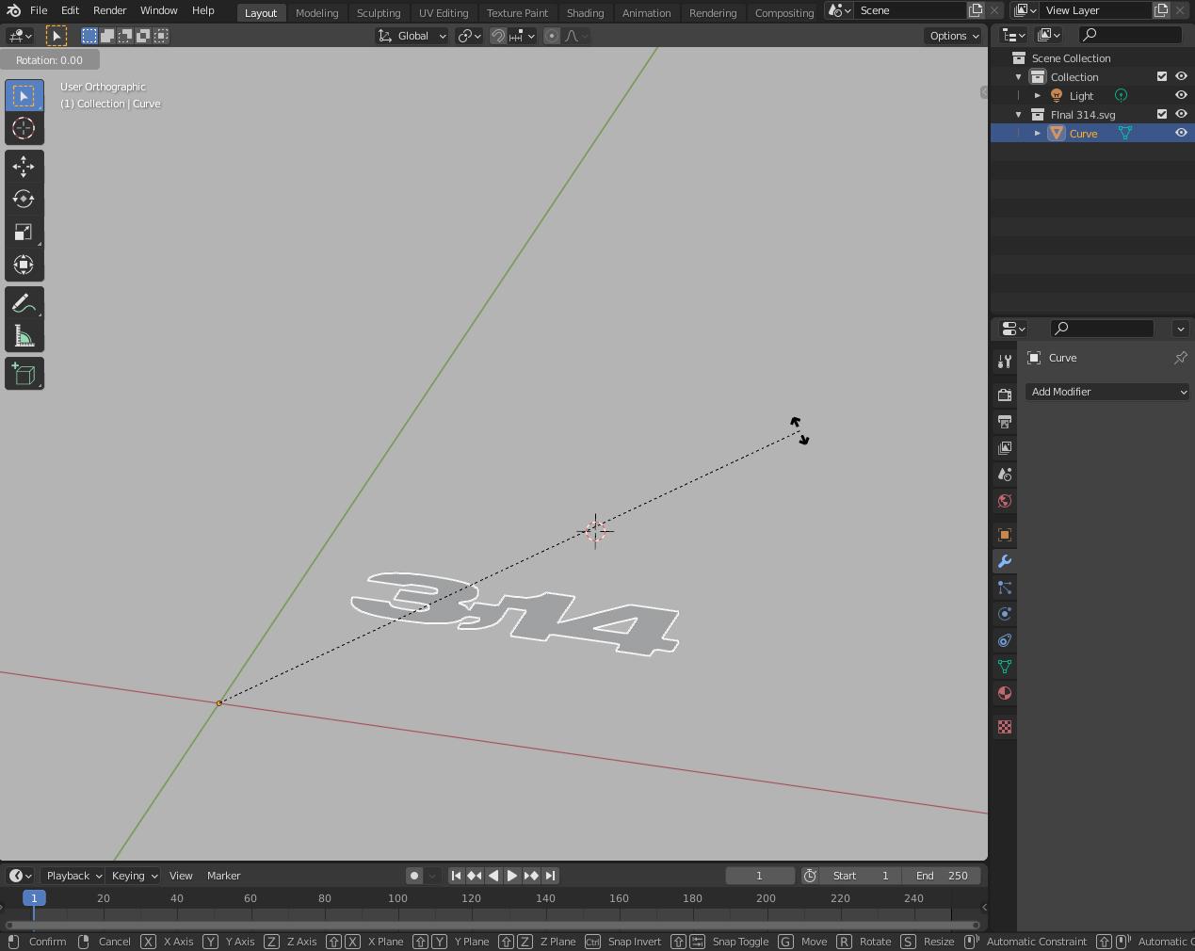
Task: Expand the Curve object row
Action: [x=1037, y=133]
